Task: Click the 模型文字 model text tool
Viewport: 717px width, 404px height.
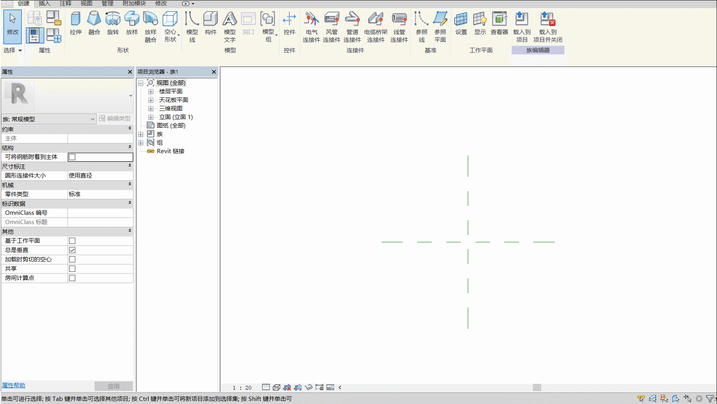Action: pos(230,26)
